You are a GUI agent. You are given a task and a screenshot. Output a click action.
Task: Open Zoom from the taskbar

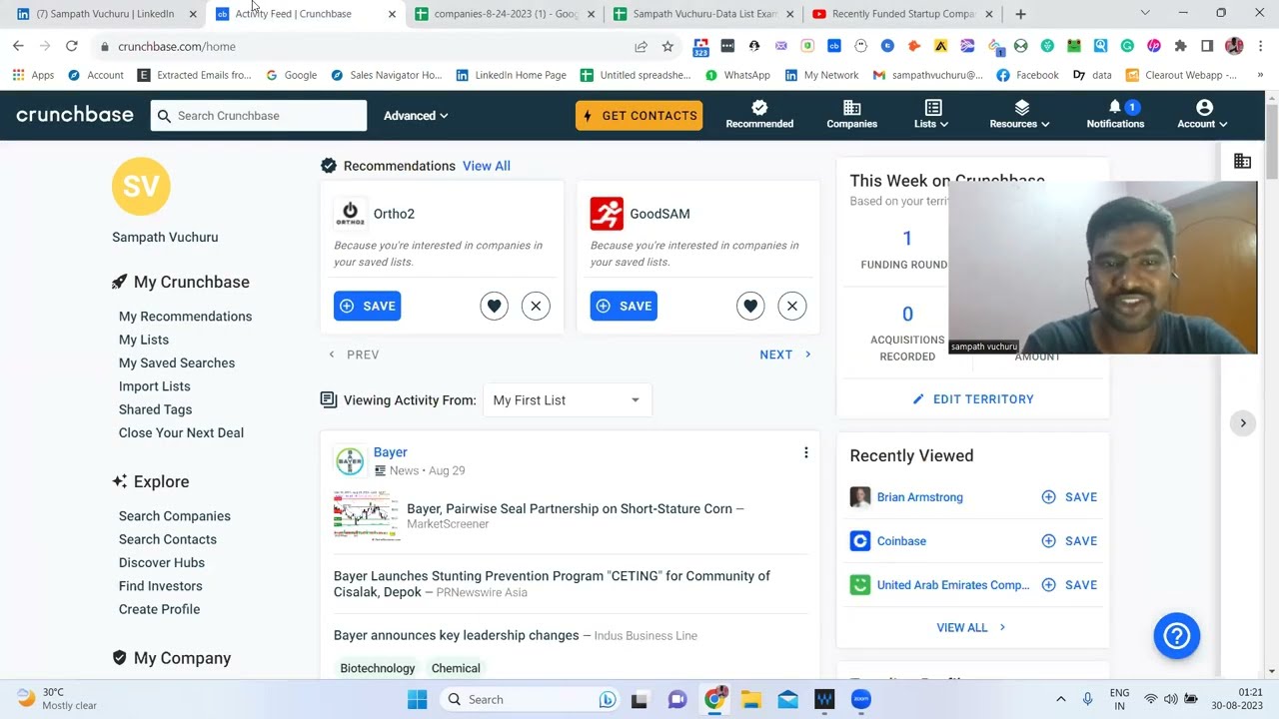(x=861, y=699)
